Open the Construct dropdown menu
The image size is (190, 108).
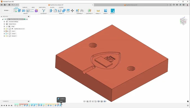89,13
